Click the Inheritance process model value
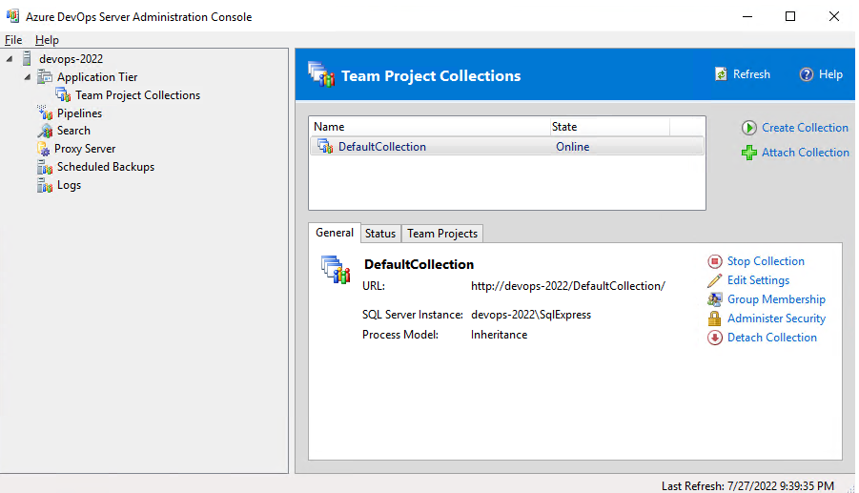 499,334
